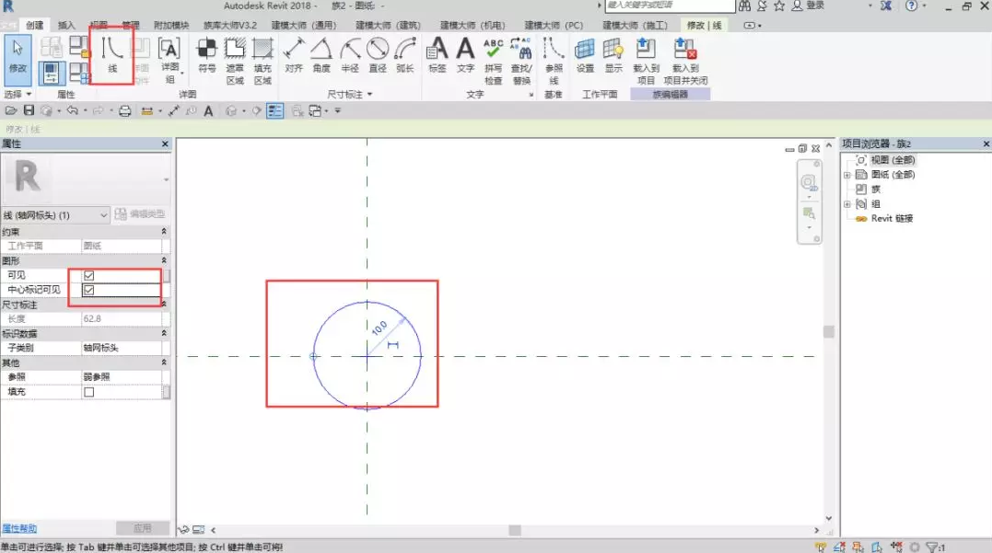992x553 pixels.
Task: Click the 应用 (Apply) button
Action: pyautogui.click(x=142, y=528)
